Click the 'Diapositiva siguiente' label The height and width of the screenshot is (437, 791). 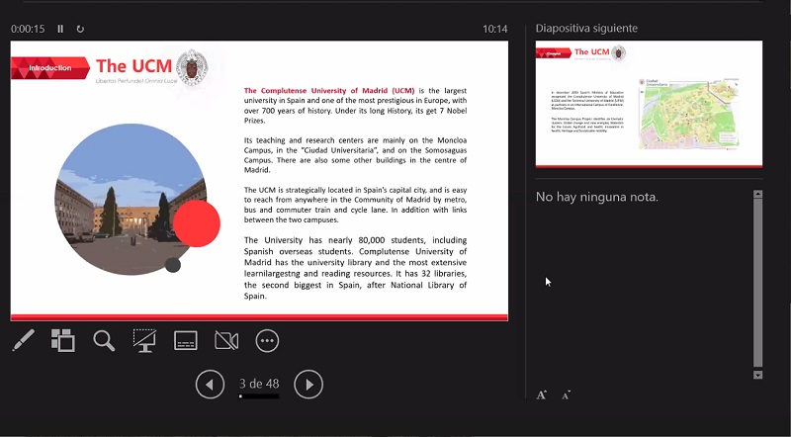(x=586, y=29)
